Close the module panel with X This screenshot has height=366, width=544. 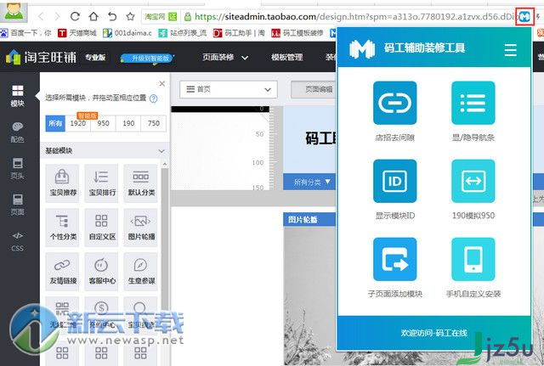pyautogui.click(x=161, y=83)
